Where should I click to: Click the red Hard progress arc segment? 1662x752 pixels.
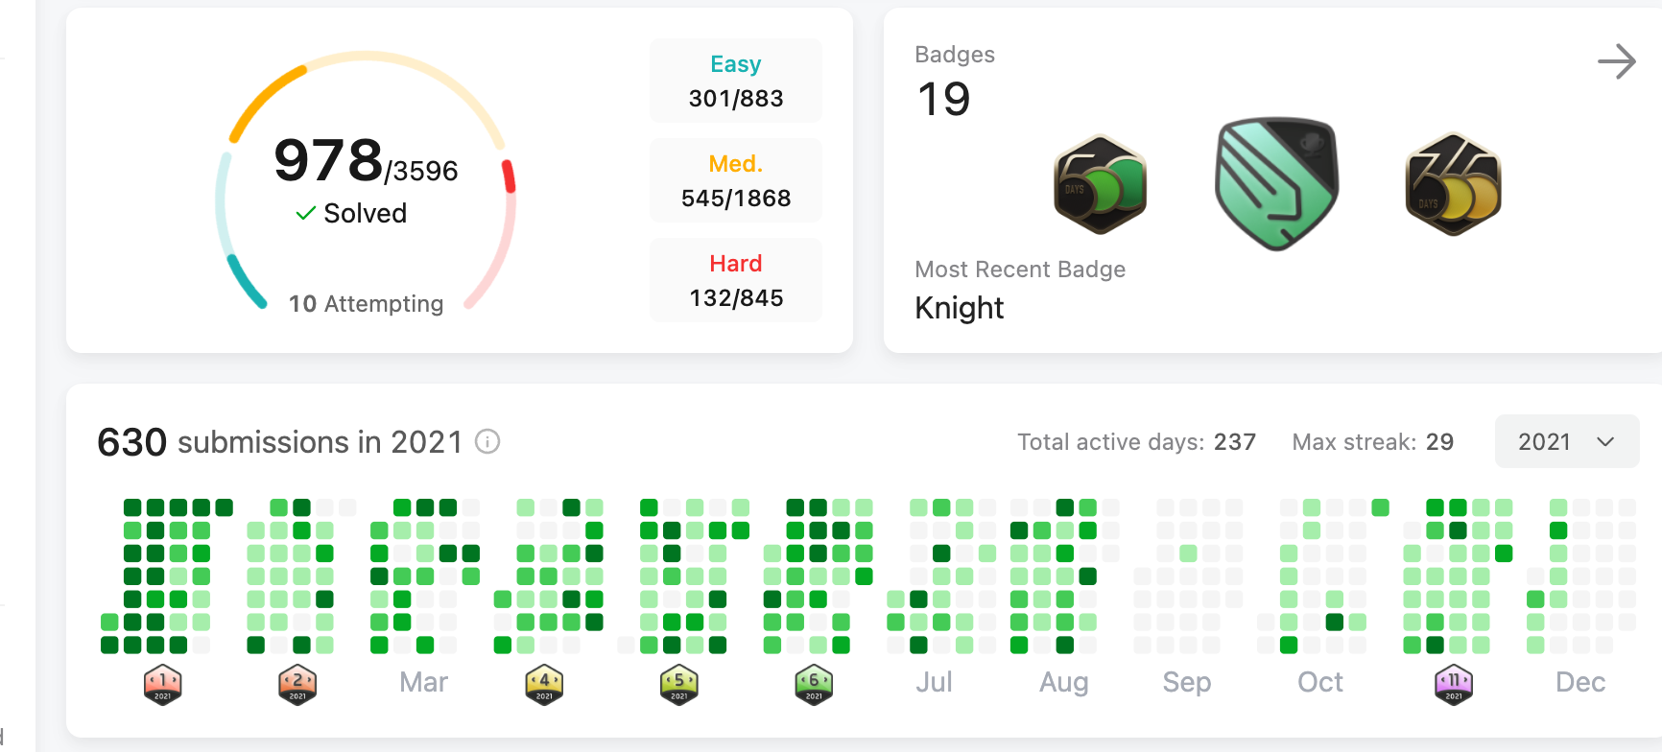coord(509,176)
